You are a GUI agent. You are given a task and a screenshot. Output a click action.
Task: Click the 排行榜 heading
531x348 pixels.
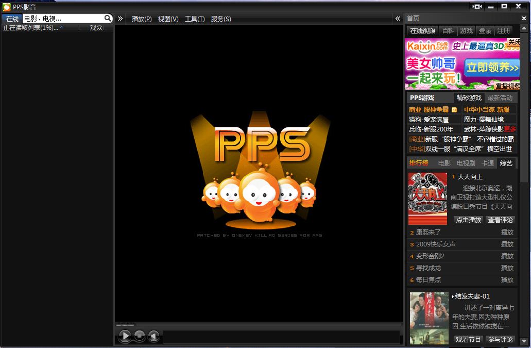(419, 163)
